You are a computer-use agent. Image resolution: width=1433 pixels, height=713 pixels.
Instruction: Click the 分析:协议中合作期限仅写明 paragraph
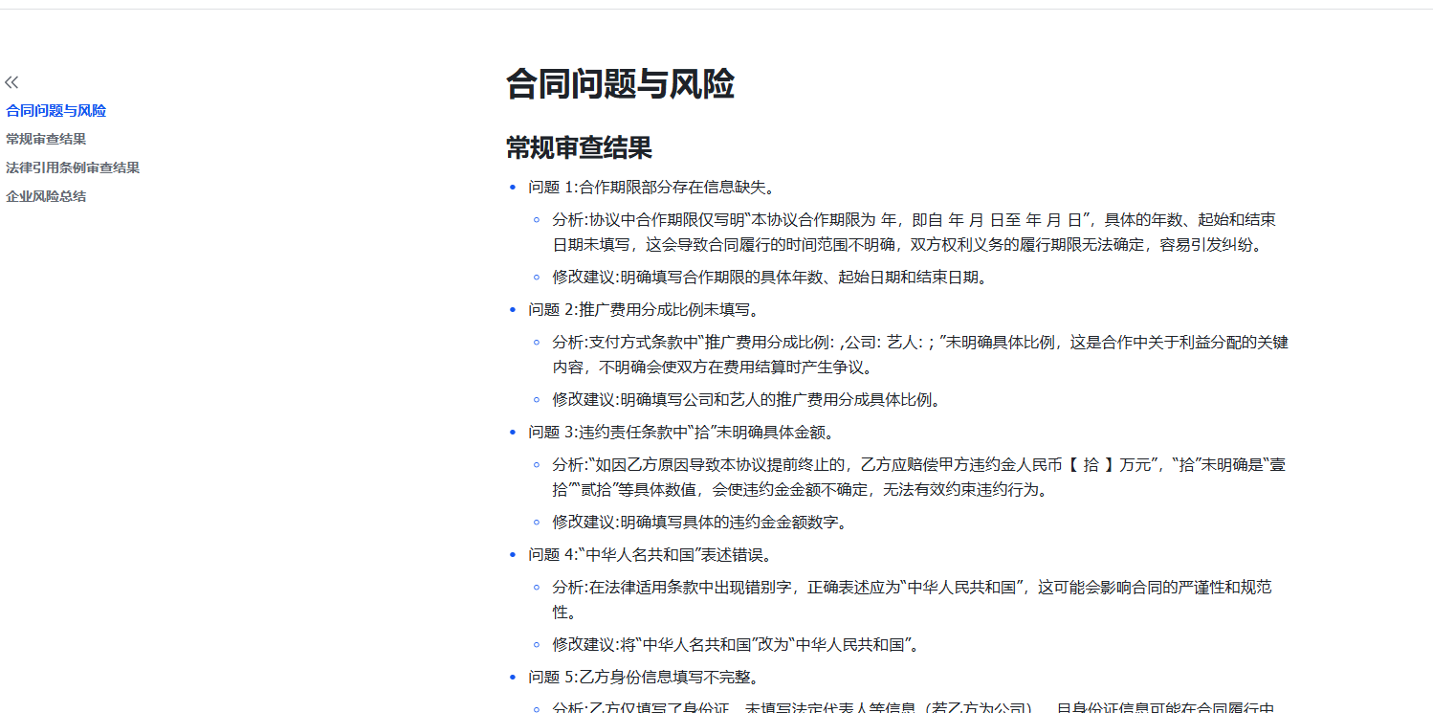(914, 232)
